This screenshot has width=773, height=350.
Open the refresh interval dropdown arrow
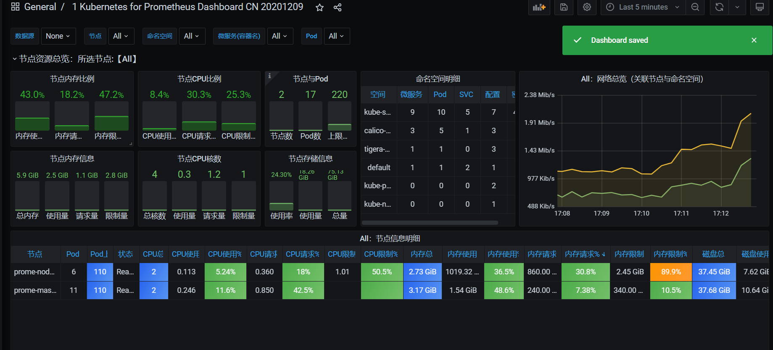[737, 7]
